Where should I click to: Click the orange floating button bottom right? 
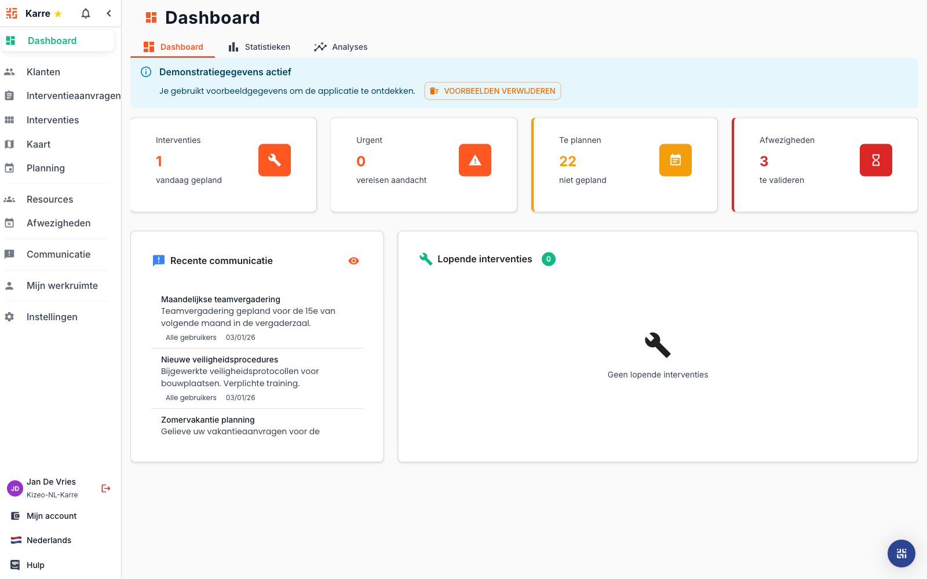(901, 554)
